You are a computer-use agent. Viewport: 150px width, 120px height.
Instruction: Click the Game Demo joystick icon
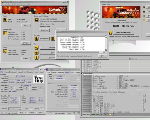(x=37, y=58)
